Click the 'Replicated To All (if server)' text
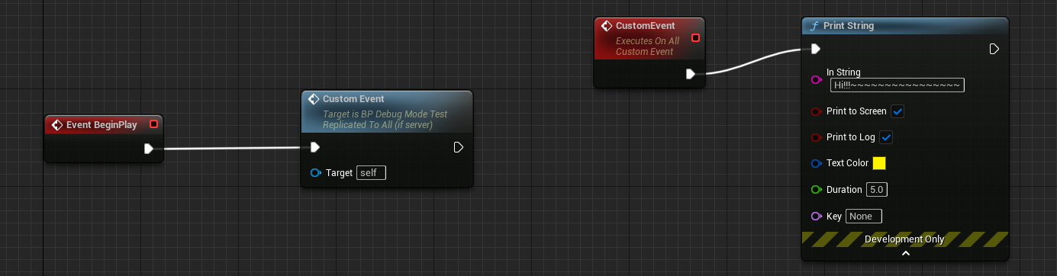 378,124
